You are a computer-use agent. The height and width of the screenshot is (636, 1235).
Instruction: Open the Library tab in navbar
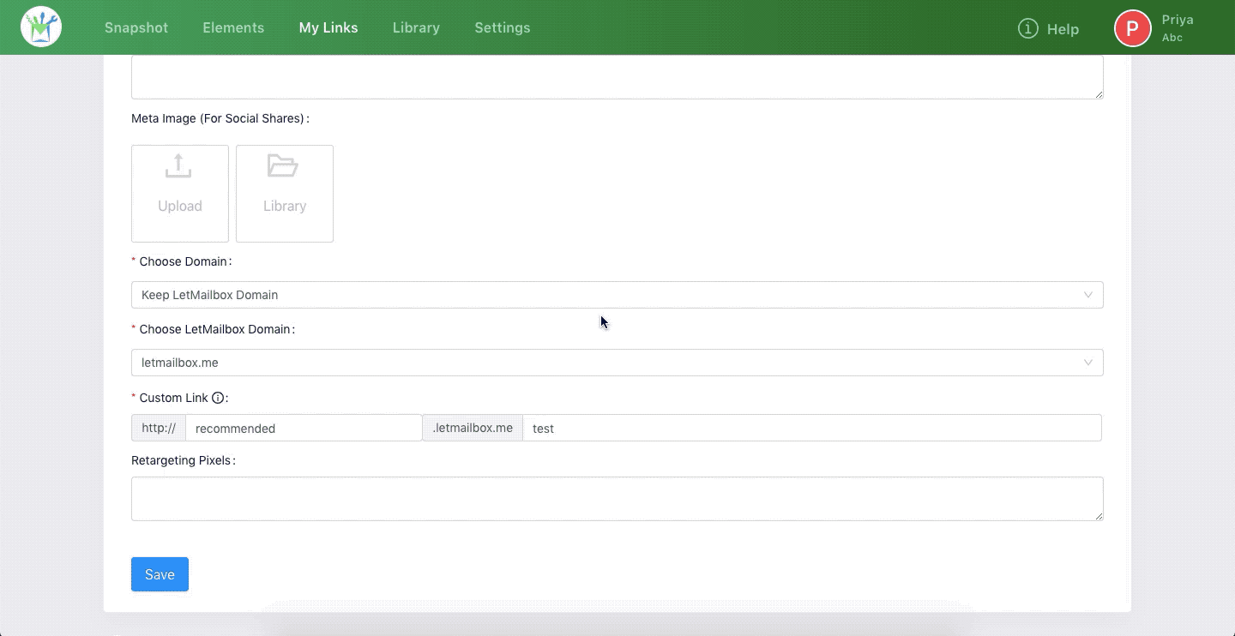416,28
